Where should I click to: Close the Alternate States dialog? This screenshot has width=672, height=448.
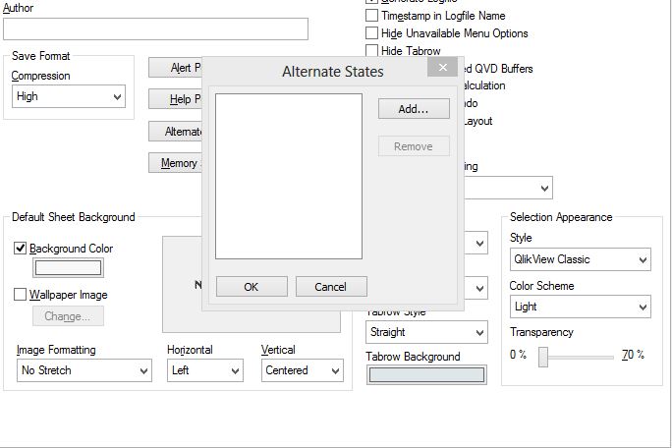(x=443, y=68)
